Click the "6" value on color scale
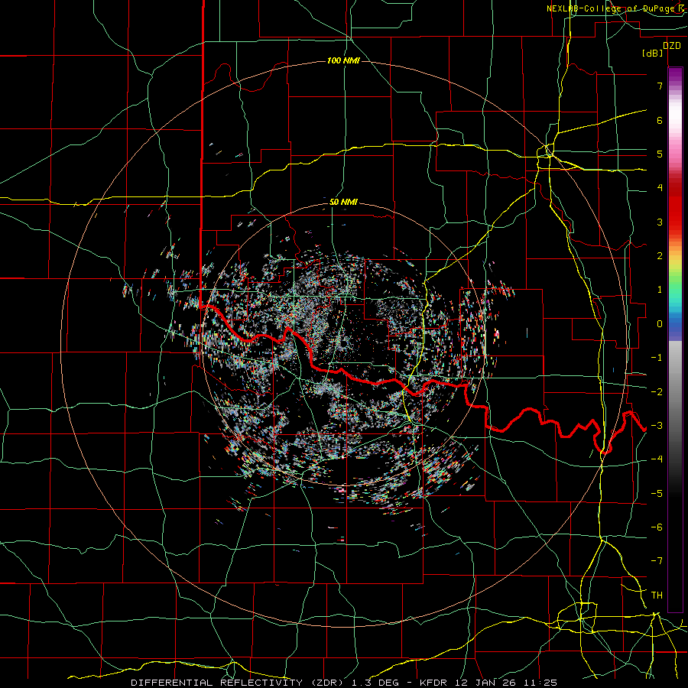688x688 pixels. click(660, 120)
